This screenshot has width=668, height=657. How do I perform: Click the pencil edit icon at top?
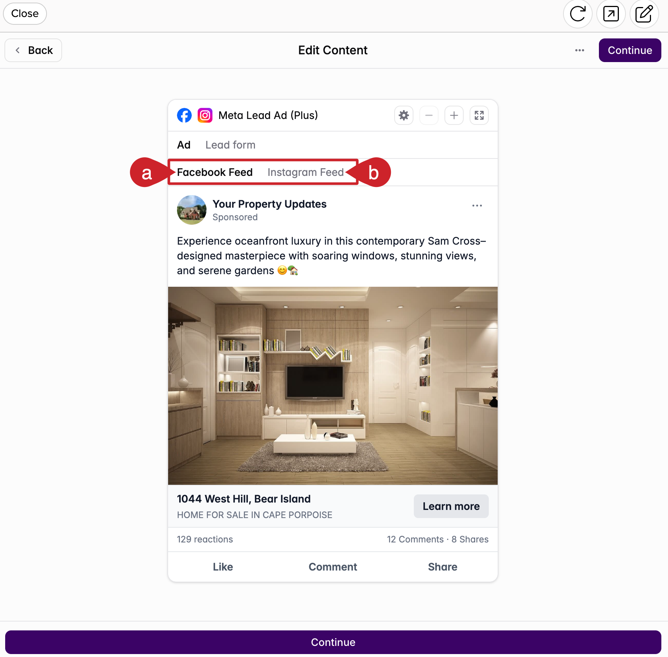[644, 14]
